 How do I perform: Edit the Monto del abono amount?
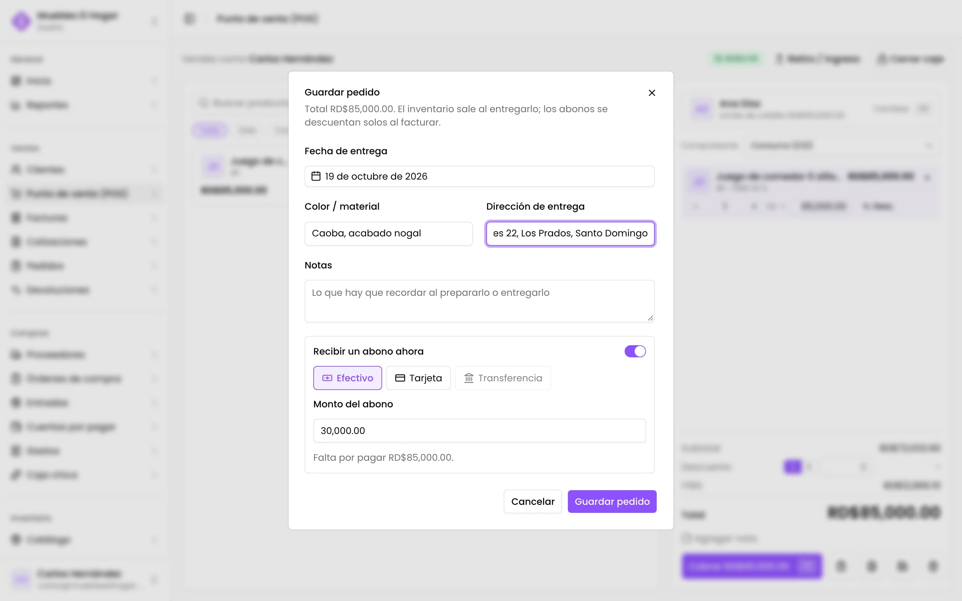pyautogui.click(x=479, y=430)
